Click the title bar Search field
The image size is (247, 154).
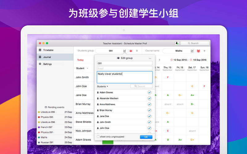tap(195, 43)
